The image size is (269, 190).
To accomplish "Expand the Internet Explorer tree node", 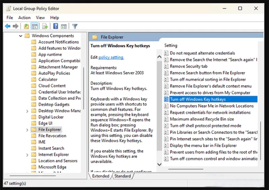I will point(27,155).
